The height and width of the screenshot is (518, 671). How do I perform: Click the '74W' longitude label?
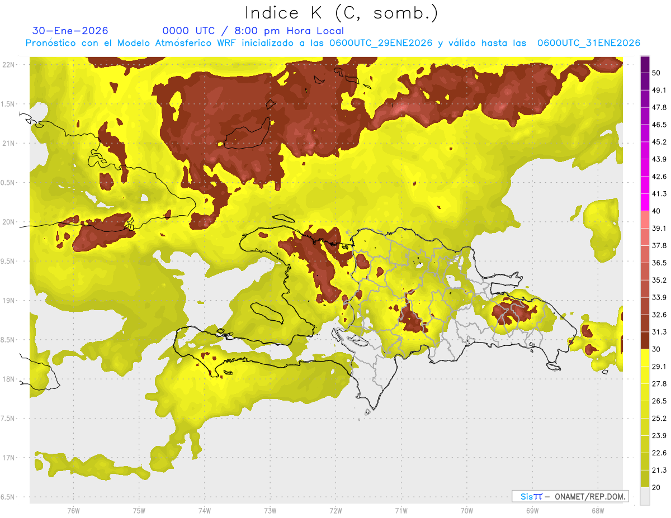point(204,511)
